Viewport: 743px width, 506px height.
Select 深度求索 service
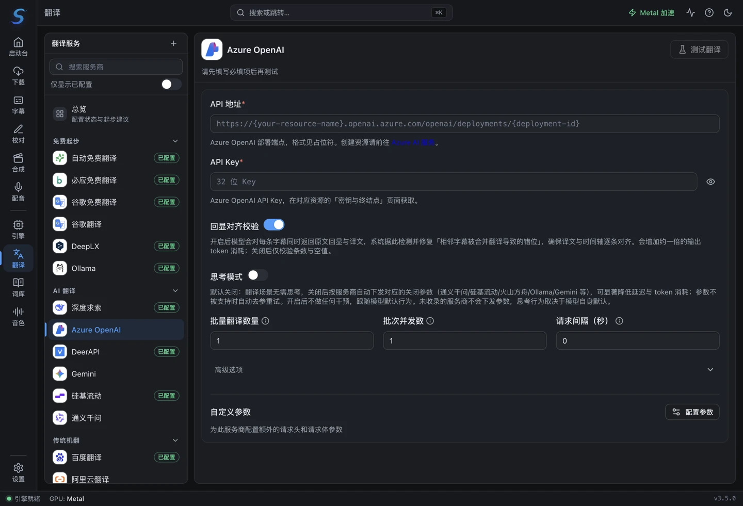tap(116, 307)
